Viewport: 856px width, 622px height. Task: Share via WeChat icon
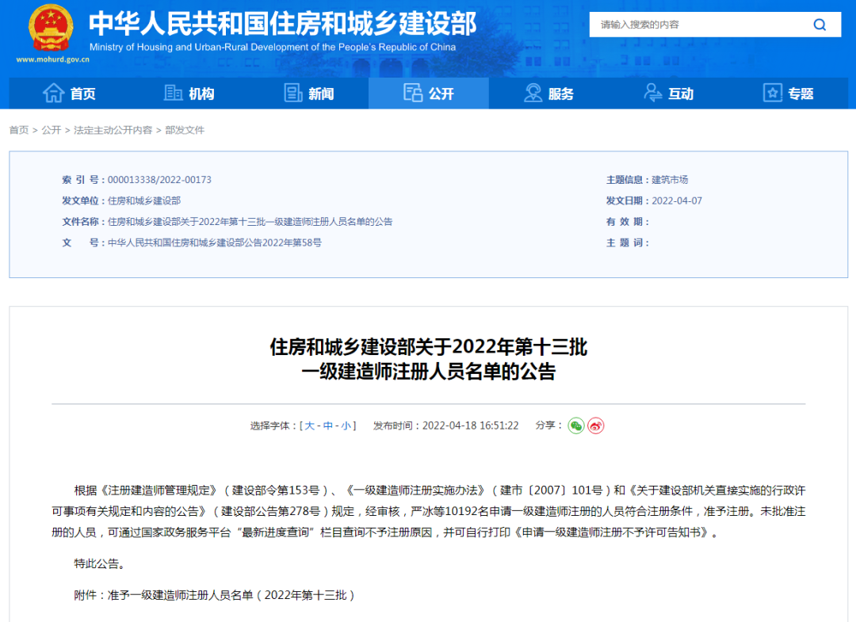click(575, 425)
